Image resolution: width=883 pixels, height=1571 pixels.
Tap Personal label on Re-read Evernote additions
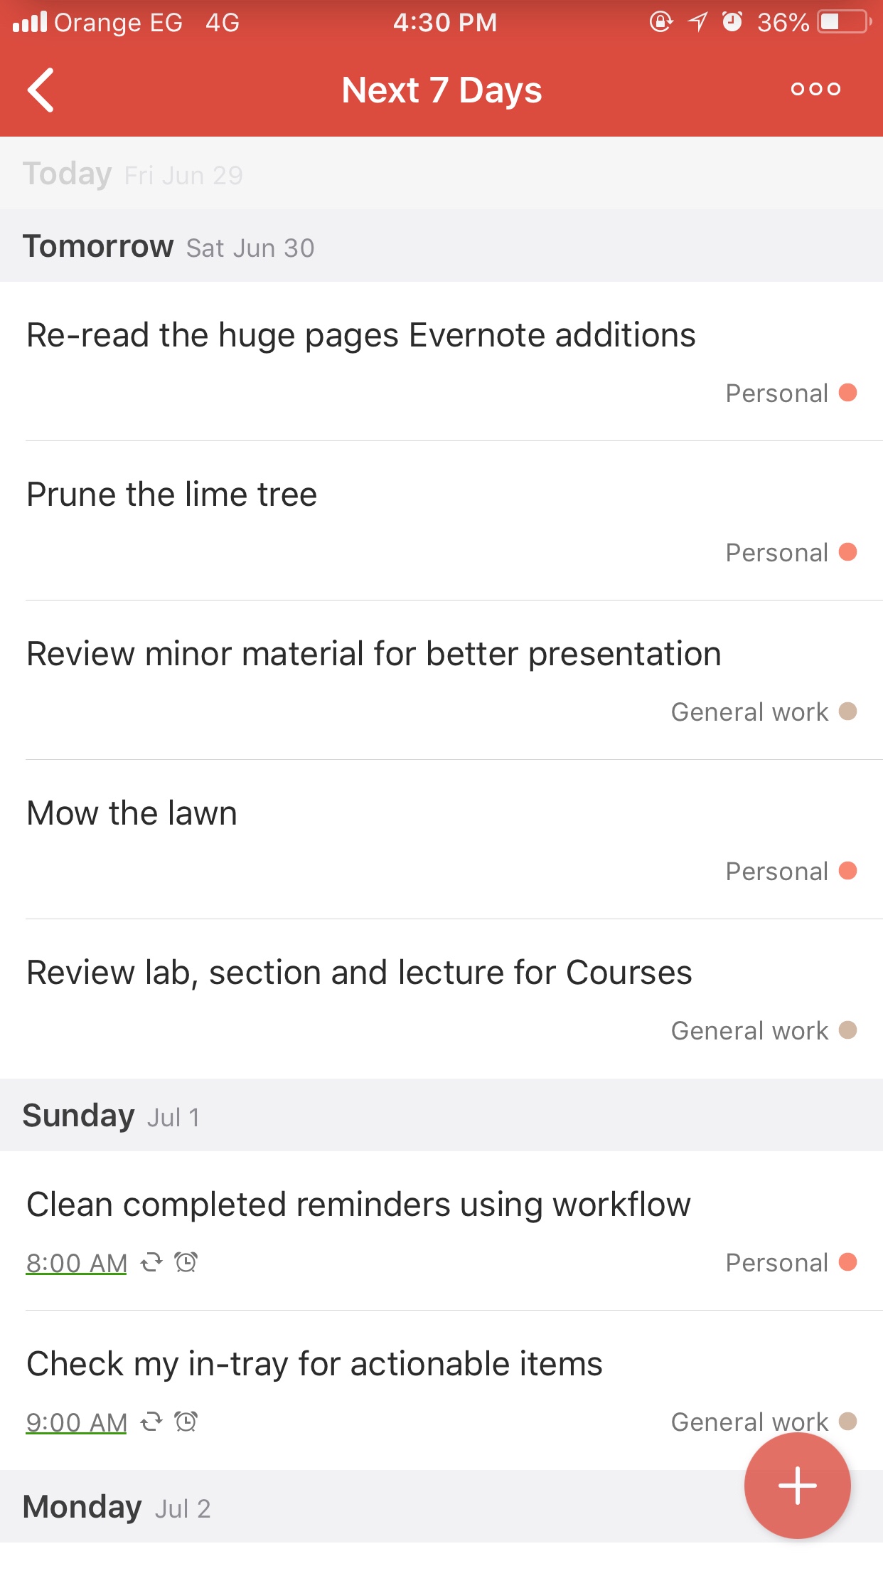tap(776, 393)
